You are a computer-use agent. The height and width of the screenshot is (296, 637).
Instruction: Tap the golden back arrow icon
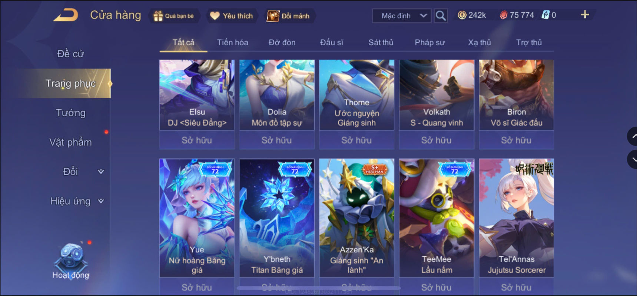[66, 15]
